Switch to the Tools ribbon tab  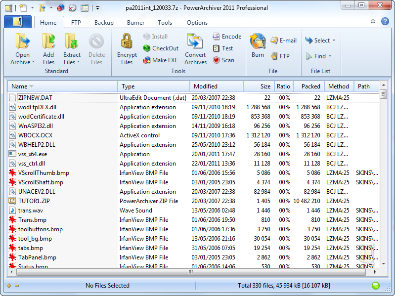pos(165,23)
